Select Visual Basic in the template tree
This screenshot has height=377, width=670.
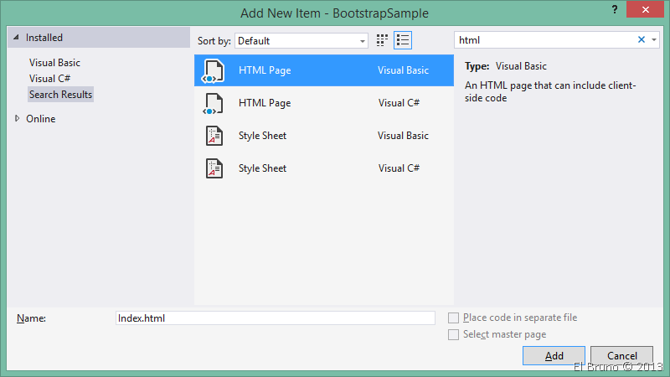54,63
